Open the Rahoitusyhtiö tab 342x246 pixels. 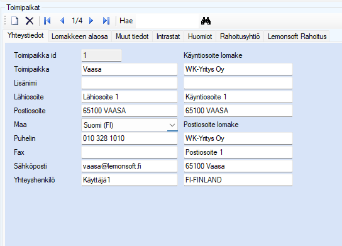coord(240,36)
